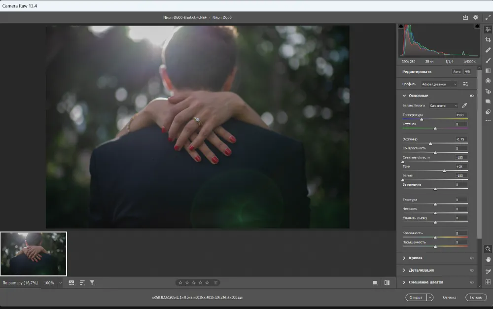This screenshot has height=309, width=493.
Task: Open the Баланс белого dropdown
Action: pos(444,105)
